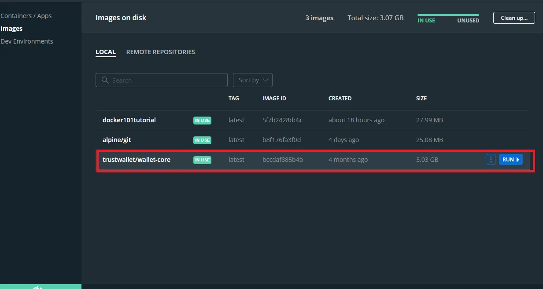This screenshot has height=289, width=543.
Task: Click the IMAGE ID column header
Action: click(274, 99)
